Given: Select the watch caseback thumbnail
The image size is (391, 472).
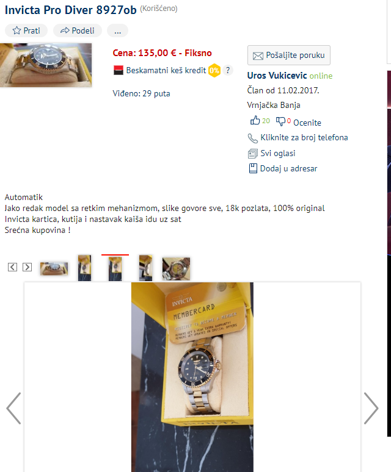Looking at the screenshot, I should point(176,268).
